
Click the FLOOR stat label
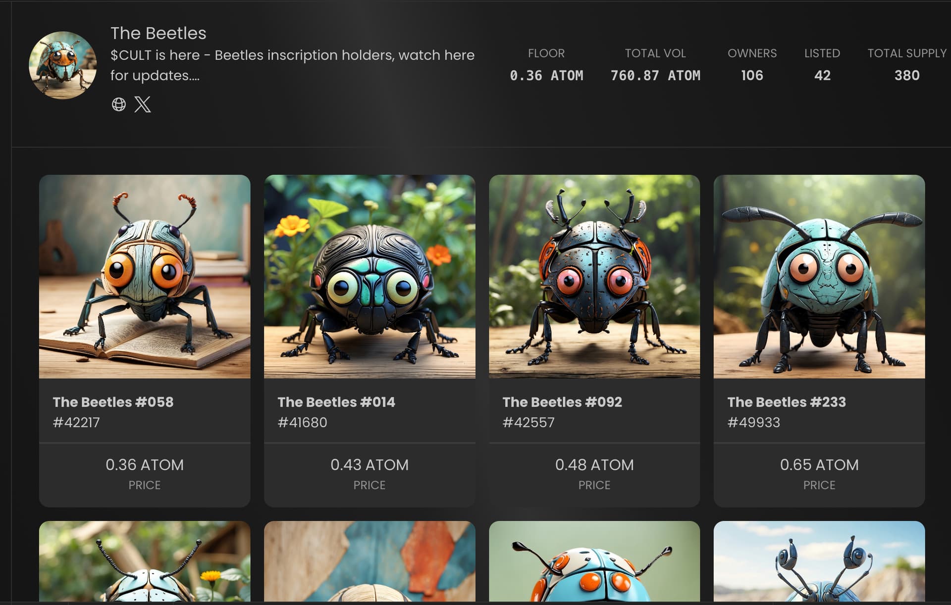(546, 53)
